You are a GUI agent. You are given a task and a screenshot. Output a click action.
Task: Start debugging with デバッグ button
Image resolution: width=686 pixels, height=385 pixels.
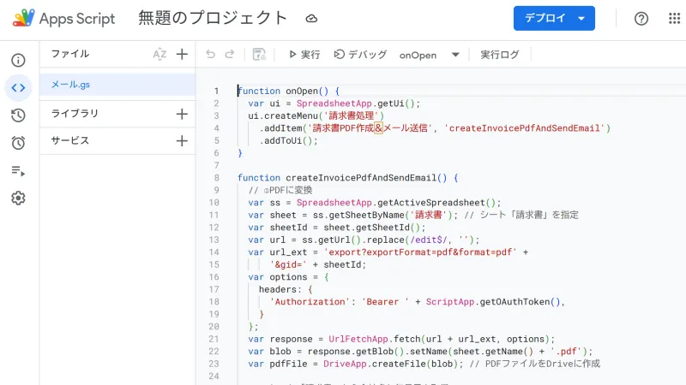(x=360, y=55)
